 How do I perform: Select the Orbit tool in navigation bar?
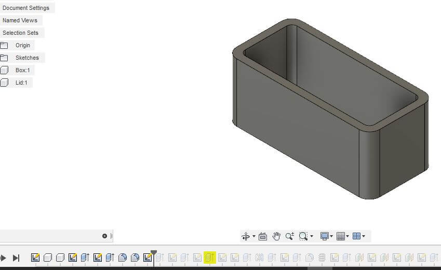pyautogui.click(x=246, y=236)
